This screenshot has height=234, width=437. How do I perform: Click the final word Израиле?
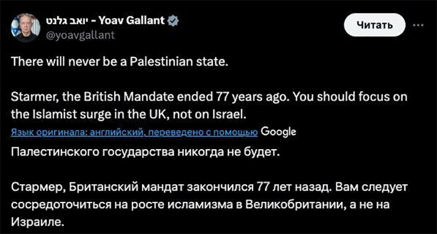pyautogui.click(x=38, y=222)
